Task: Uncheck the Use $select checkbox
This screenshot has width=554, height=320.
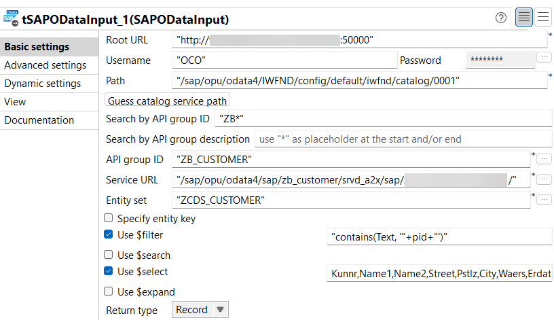Action: click(x=108, y=272)
